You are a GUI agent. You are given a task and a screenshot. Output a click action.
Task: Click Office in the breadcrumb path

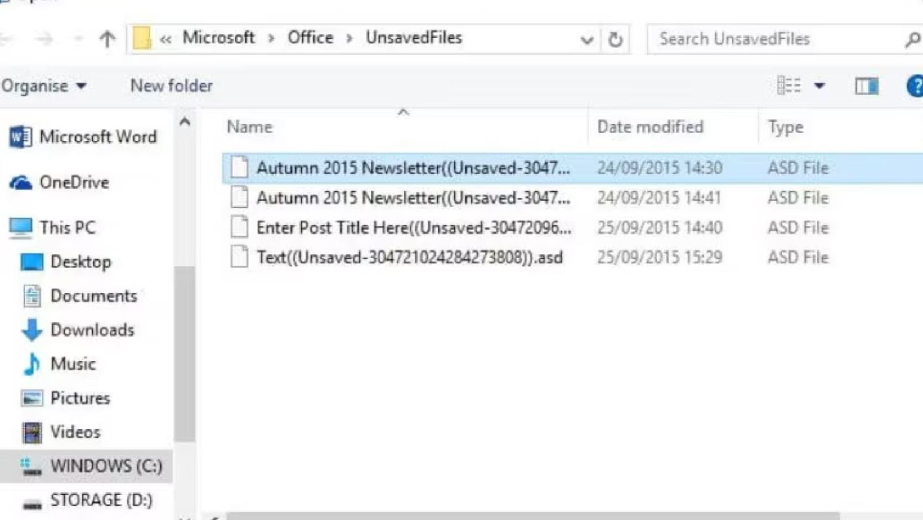pos(311,38)
